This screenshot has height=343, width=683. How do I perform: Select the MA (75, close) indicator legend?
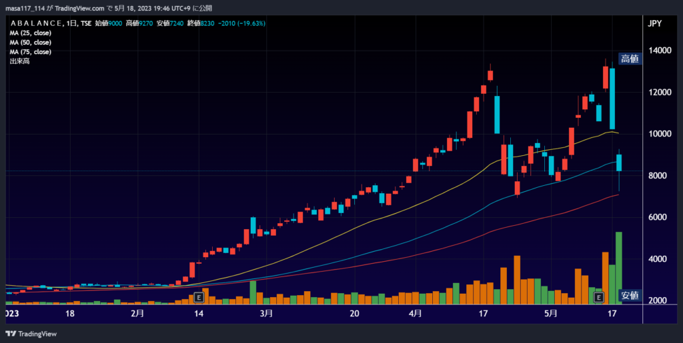(31, 52)
